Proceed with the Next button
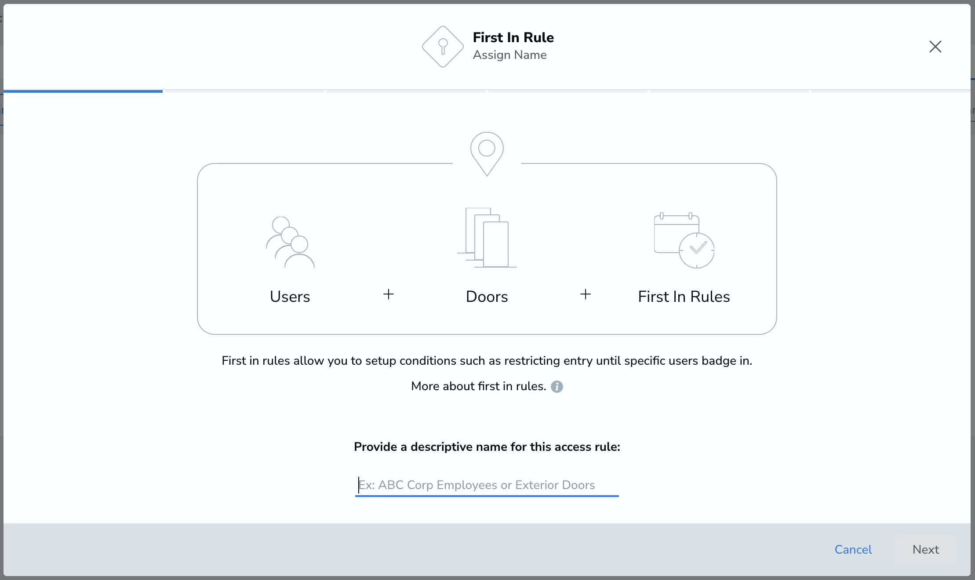 926,550
